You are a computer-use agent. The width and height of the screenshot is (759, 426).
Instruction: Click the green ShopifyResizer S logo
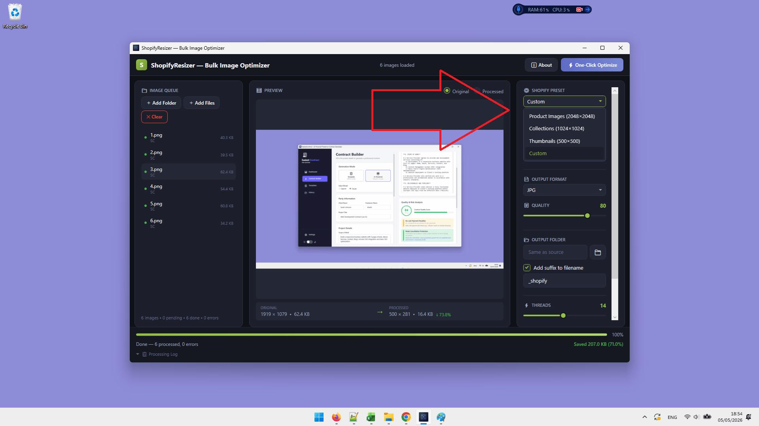click(141, 65)
